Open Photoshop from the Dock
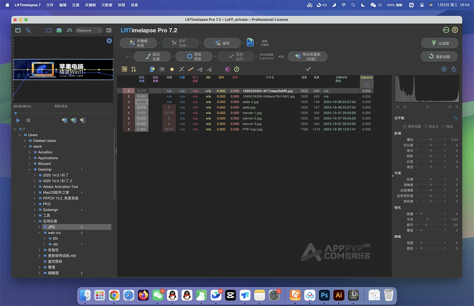Screen dimensions: 474x306 pyautogui.click(x=324, y=295)
